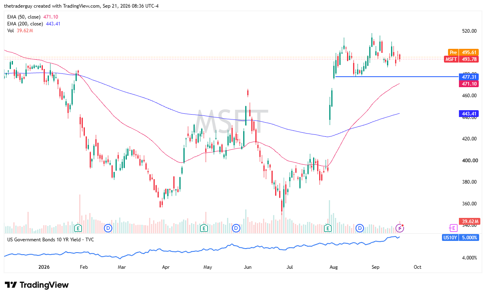Click the Mar time axis label
The image size is (486, 297).
pos(122,267)
